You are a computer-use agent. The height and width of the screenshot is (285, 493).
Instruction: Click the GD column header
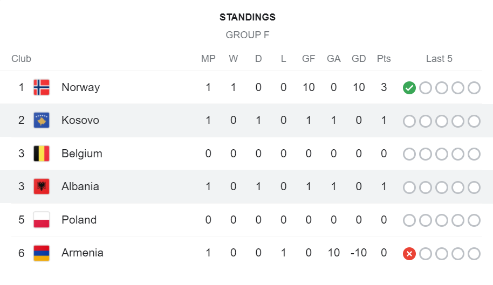[x=359, y=59]
